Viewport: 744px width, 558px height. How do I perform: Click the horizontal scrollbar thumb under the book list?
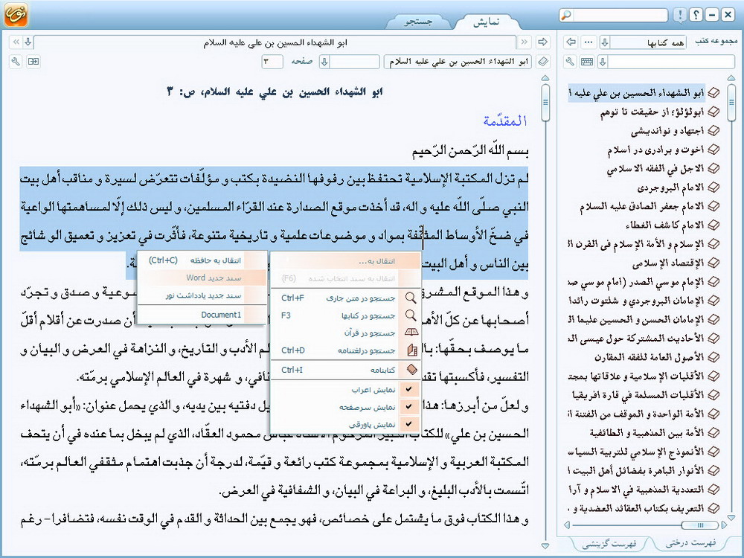tap(700, 525)
